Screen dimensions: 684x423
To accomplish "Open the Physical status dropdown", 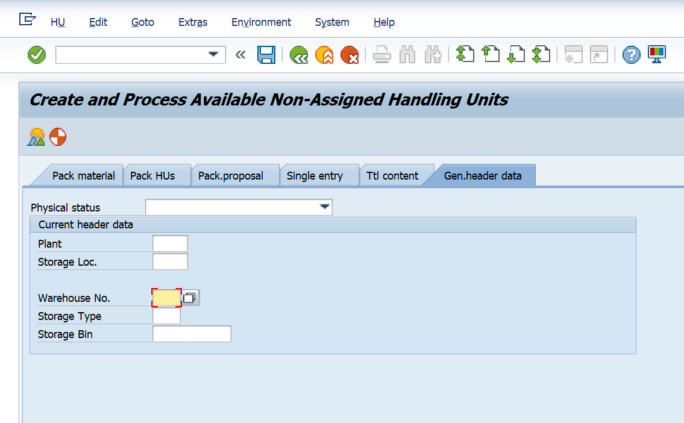I will point(326,207).
